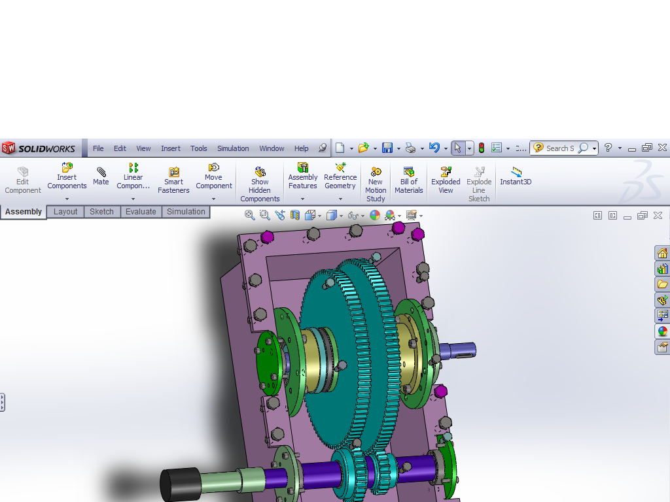Viewport: 670px width, 502px height.
Task: Open the Display Style dropdown arrow
Action: pos(341,216)
